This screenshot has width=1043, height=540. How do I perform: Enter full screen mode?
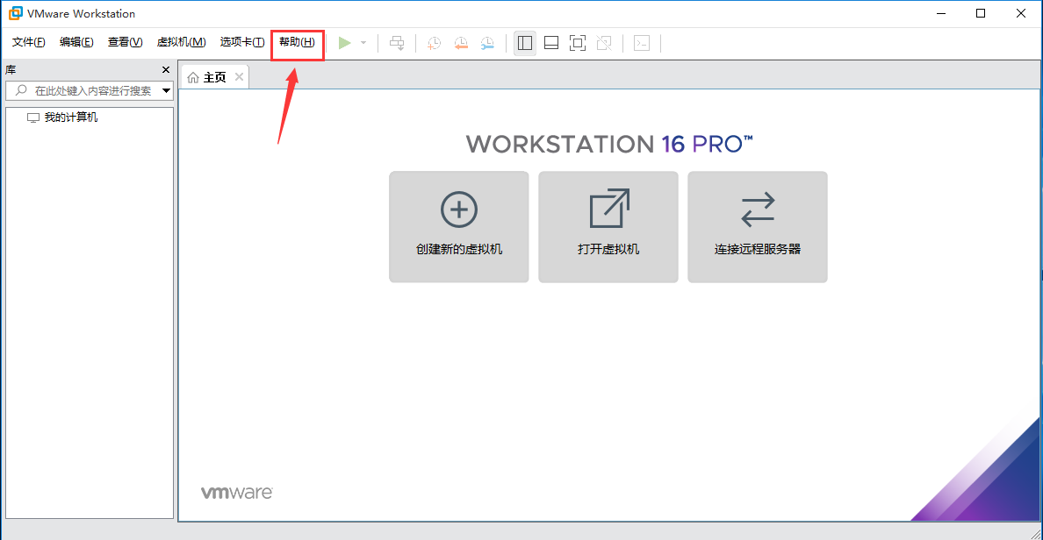[577, 42]
